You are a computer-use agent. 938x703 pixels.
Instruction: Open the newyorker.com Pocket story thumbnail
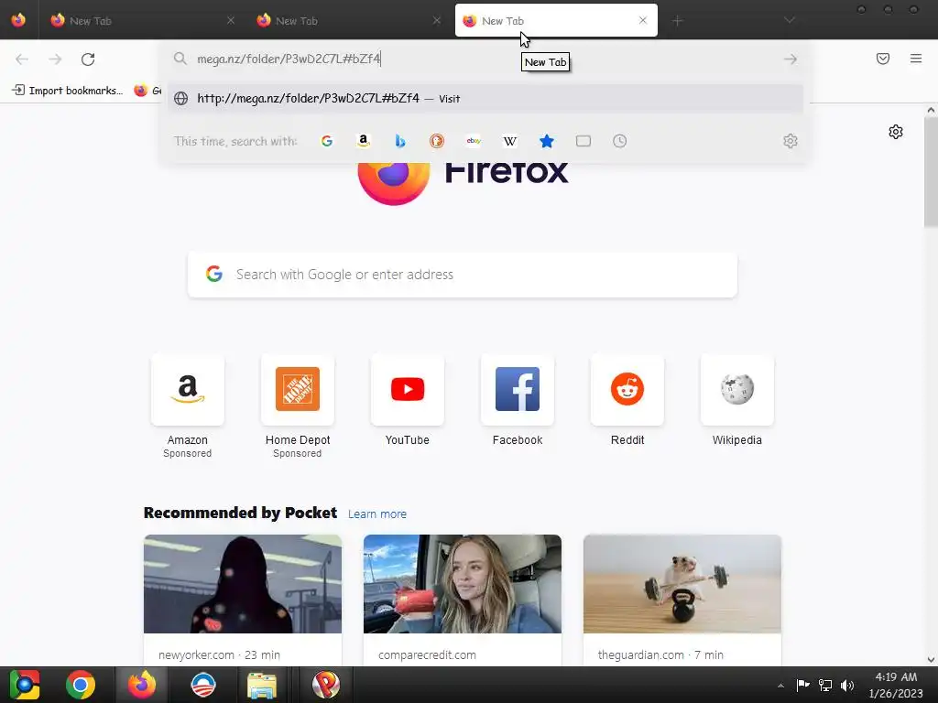[242, 584]
